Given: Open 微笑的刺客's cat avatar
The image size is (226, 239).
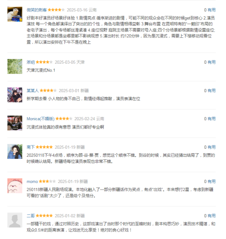Looking at the screenshot, I should [15, 14].
